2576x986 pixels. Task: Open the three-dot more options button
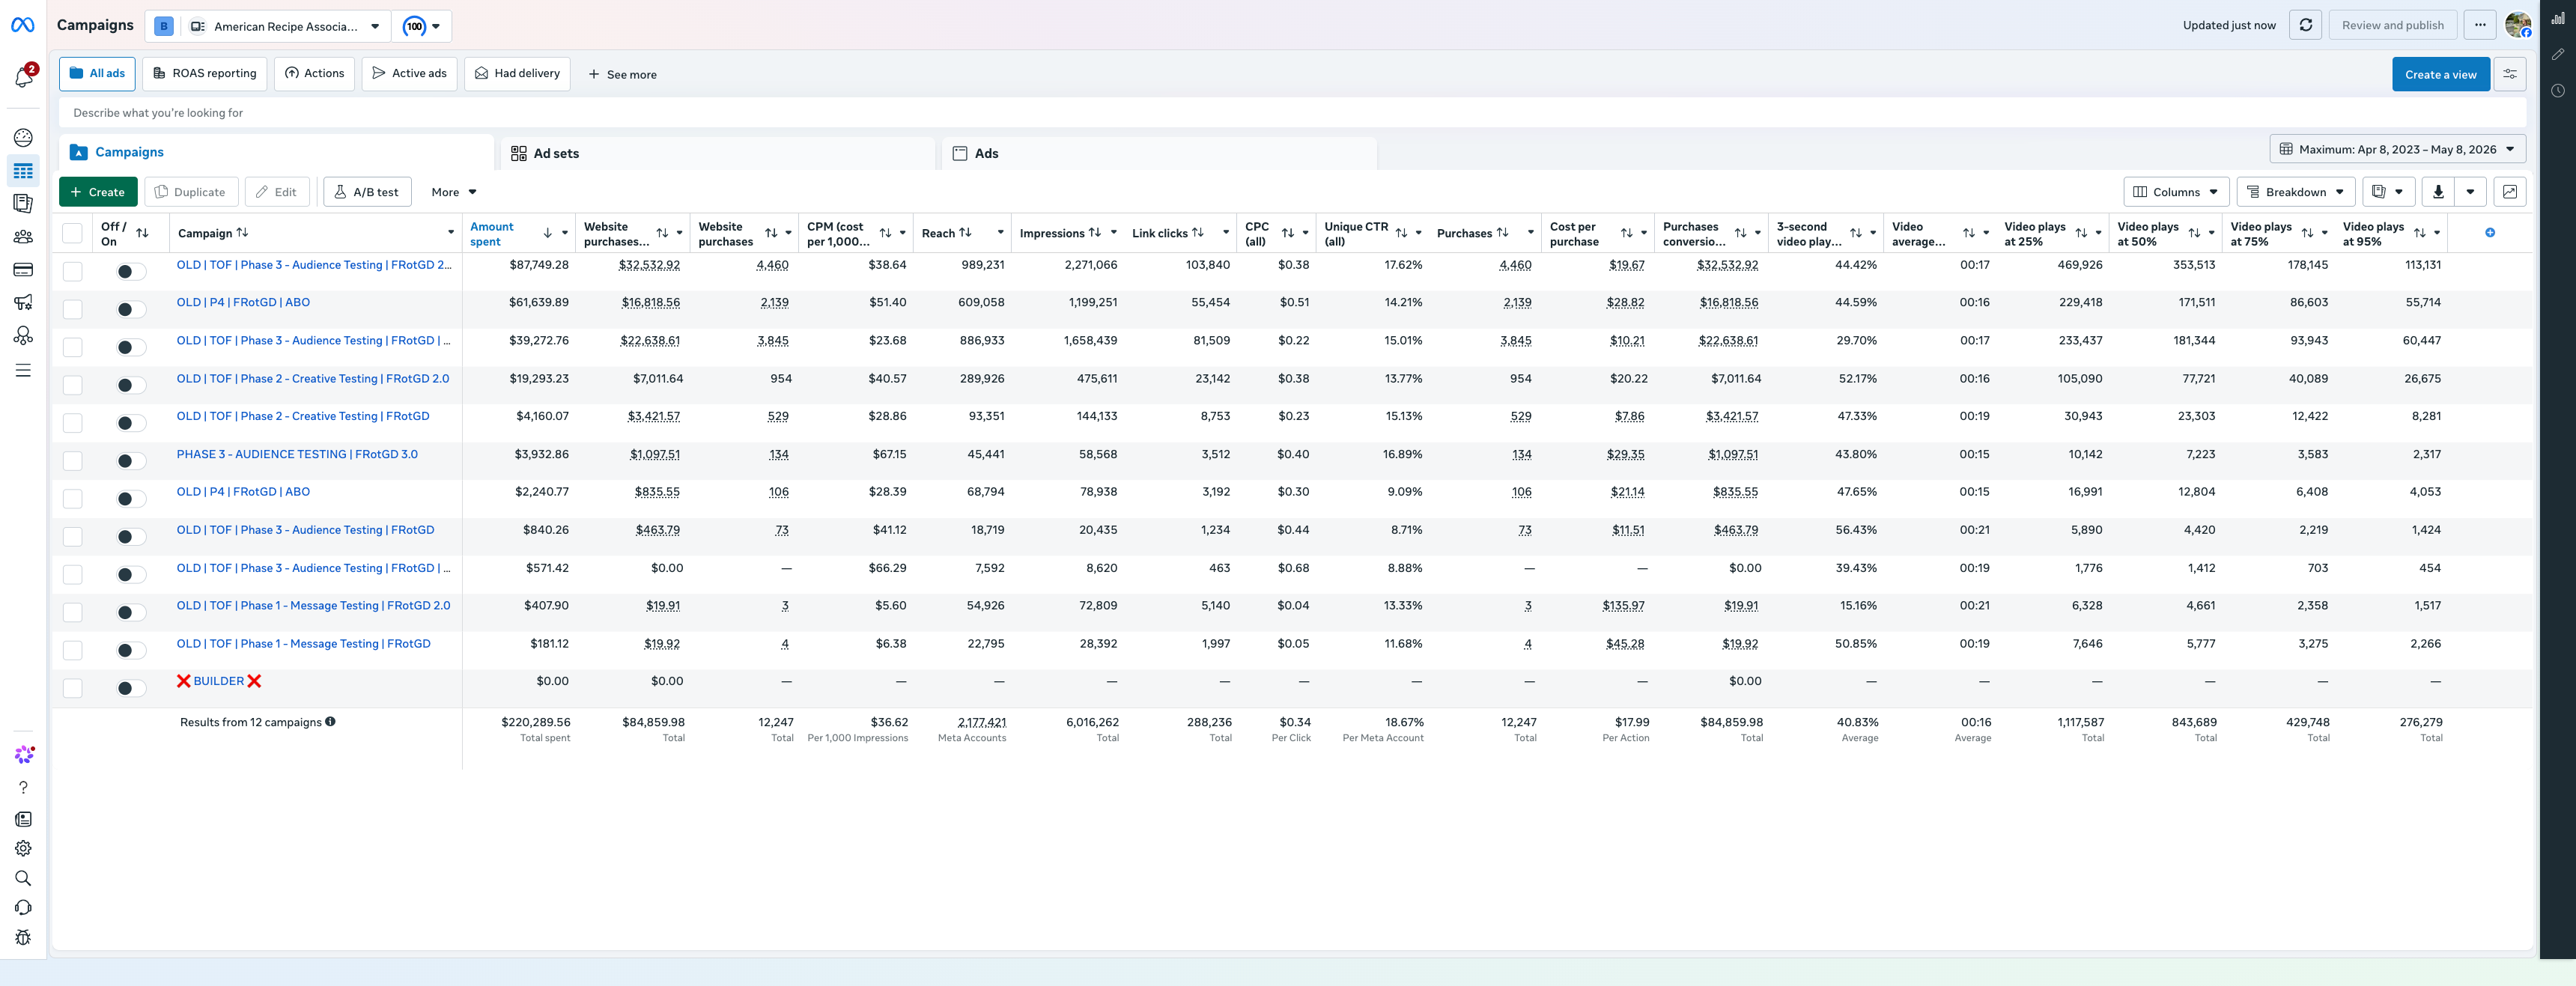pyautogui.click(x=2480, y=25)
